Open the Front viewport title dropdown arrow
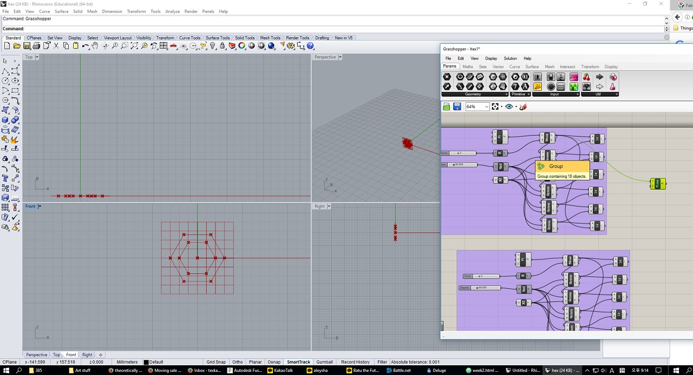693x375 pixels. [x=40, y=206]
